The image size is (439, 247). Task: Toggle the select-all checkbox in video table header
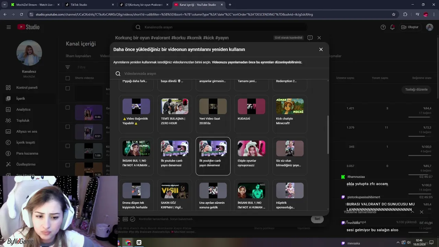click(68, 78)
